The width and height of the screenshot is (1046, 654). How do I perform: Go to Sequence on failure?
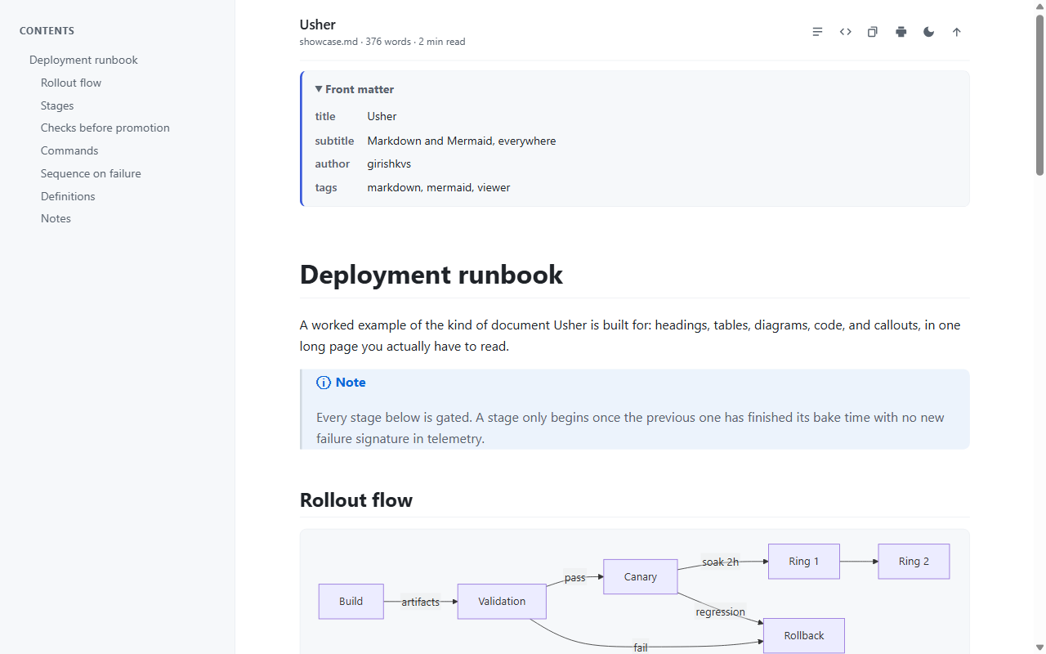(91, 173)
